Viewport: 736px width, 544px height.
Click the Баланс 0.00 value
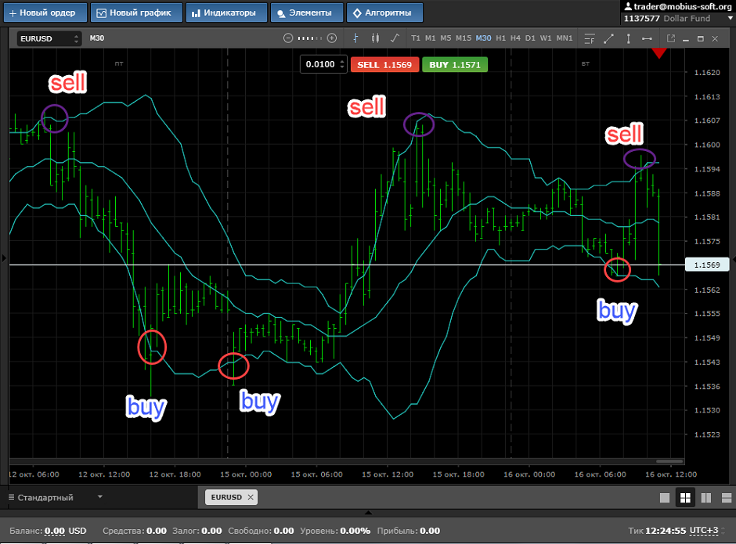pos(55,531)
